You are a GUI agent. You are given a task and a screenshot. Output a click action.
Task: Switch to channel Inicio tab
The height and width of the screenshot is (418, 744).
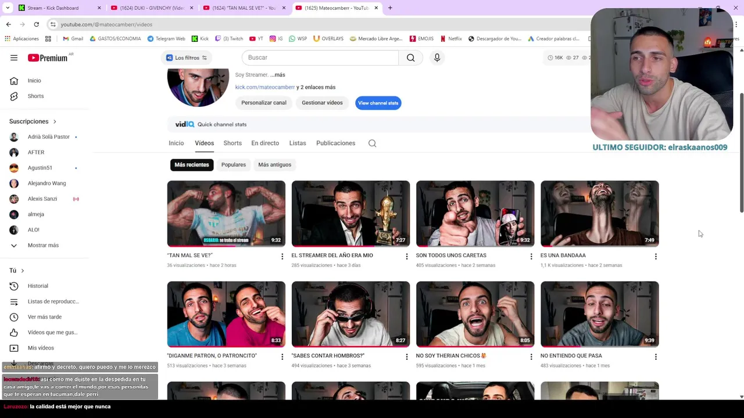click(176, 143)
